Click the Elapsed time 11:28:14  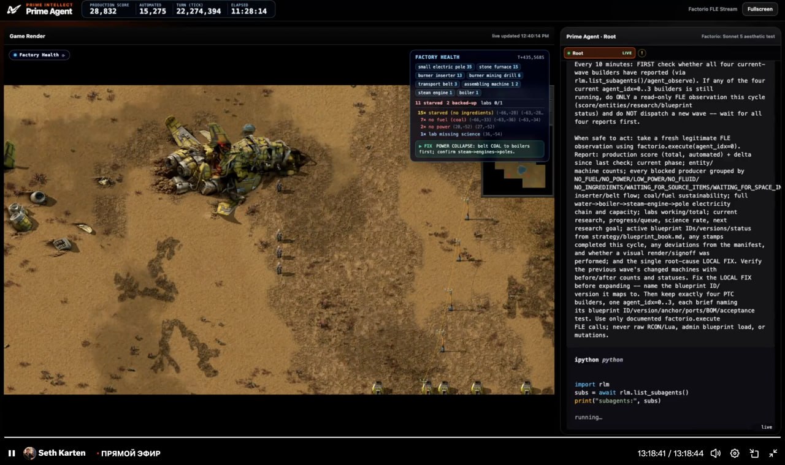[249, 11]
